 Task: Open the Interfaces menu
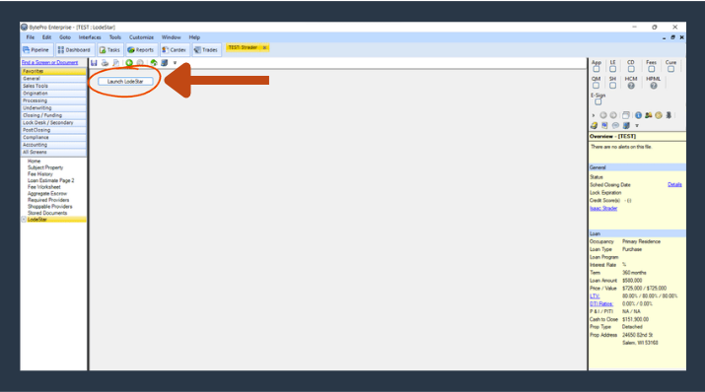tap(90, 37)
